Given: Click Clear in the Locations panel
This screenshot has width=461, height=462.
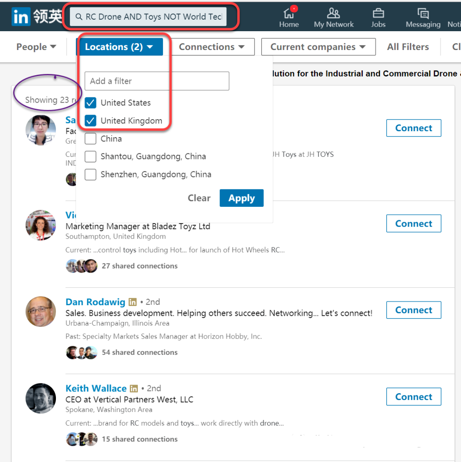Looking at the screenshot, I should (199, 198).
